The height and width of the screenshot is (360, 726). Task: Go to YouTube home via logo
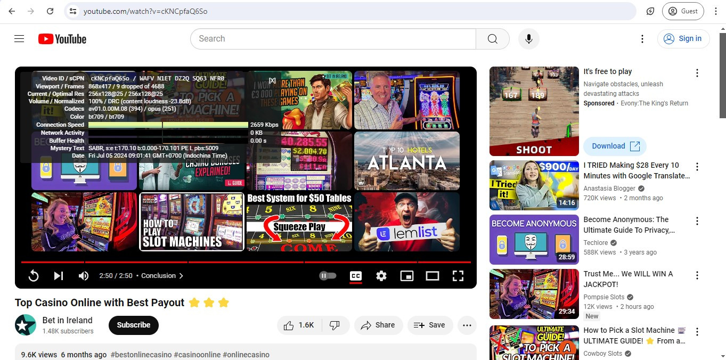pyautogui.click(x=62, y=39)
